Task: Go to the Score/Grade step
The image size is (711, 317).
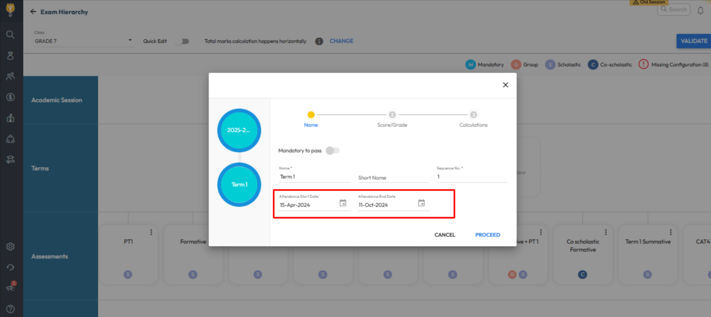Action: pyautogui.click(x=392, y=115)
